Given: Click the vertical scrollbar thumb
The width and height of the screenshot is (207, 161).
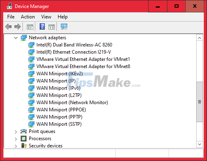Looking at the screenshot, I should 199,102.
